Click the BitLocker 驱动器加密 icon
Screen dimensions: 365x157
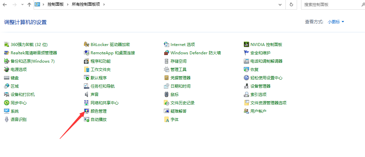coord(87,44)
